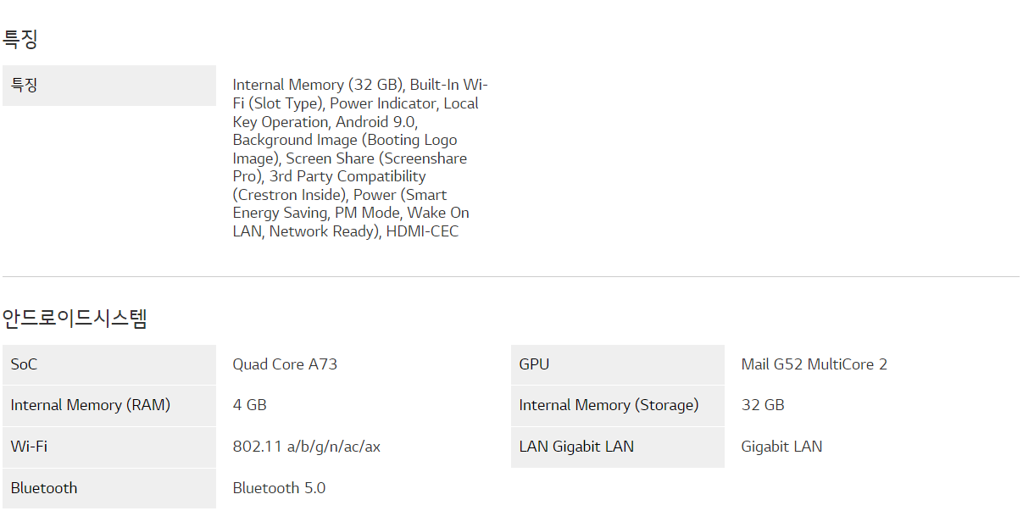Click the Bluetooth 5.0 value text
Screen dimensions: 1023x522
tap(279, 488)
